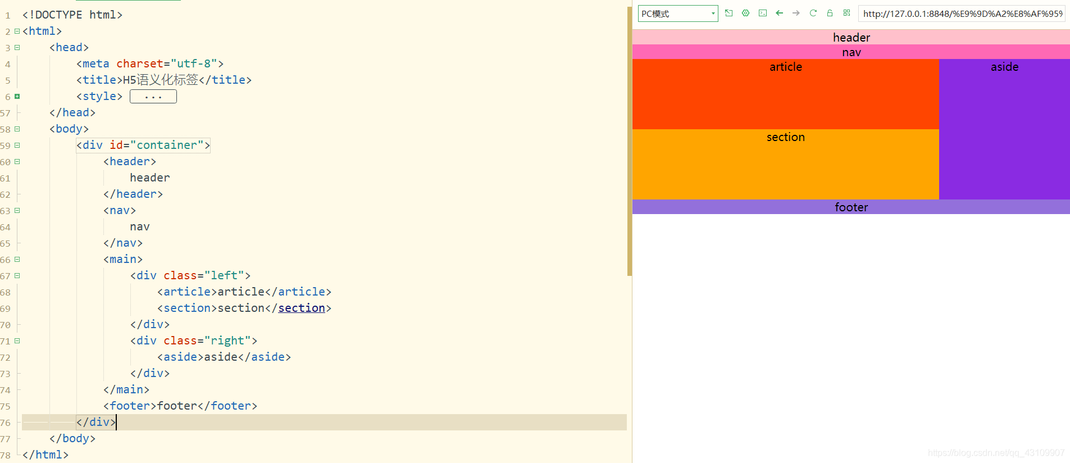Click the div class="right" tag
1070x463 pixels.
[194, 341]
